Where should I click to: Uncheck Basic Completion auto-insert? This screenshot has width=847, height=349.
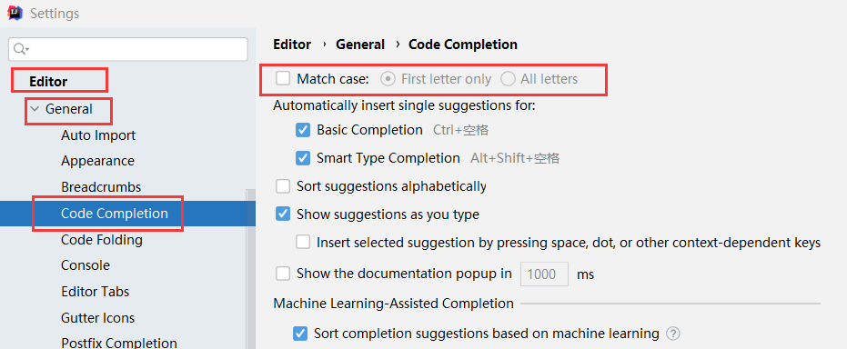coord(303,130)
